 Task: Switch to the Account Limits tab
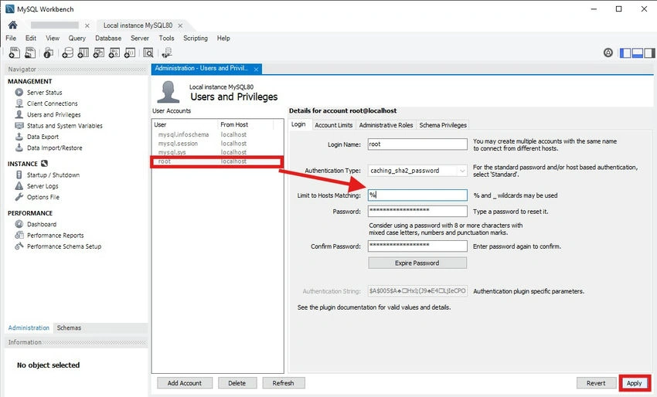click(x=334, y=125)
